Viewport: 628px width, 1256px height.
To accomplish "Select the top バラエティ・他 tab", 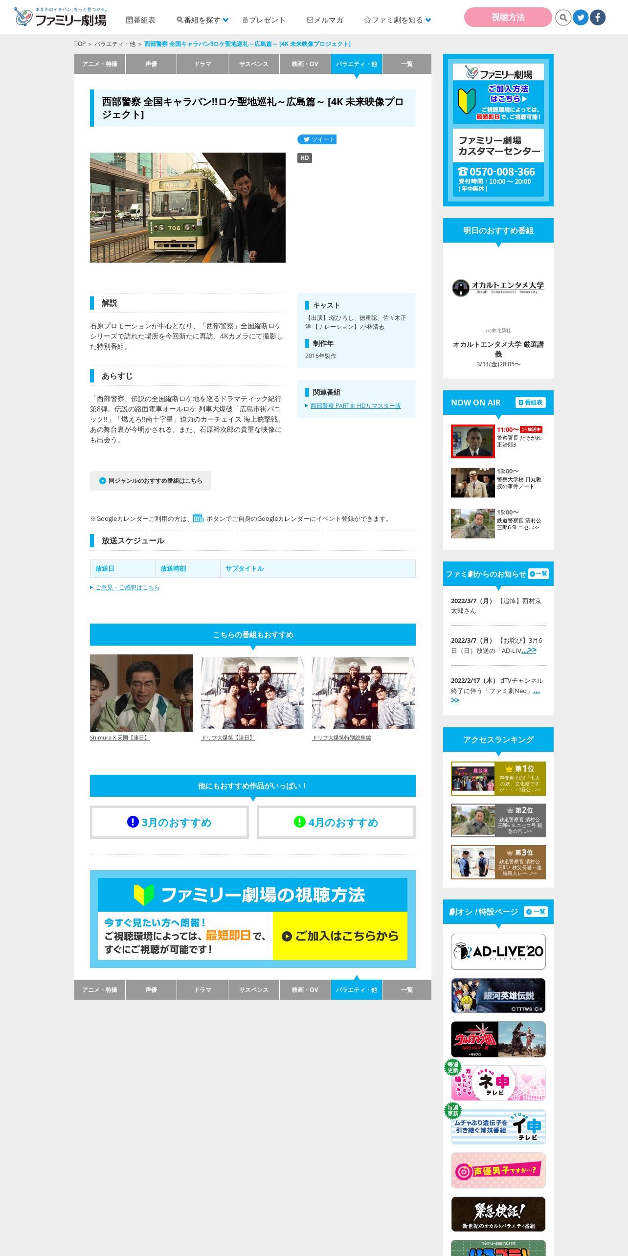I will click(x=357, y=64).
